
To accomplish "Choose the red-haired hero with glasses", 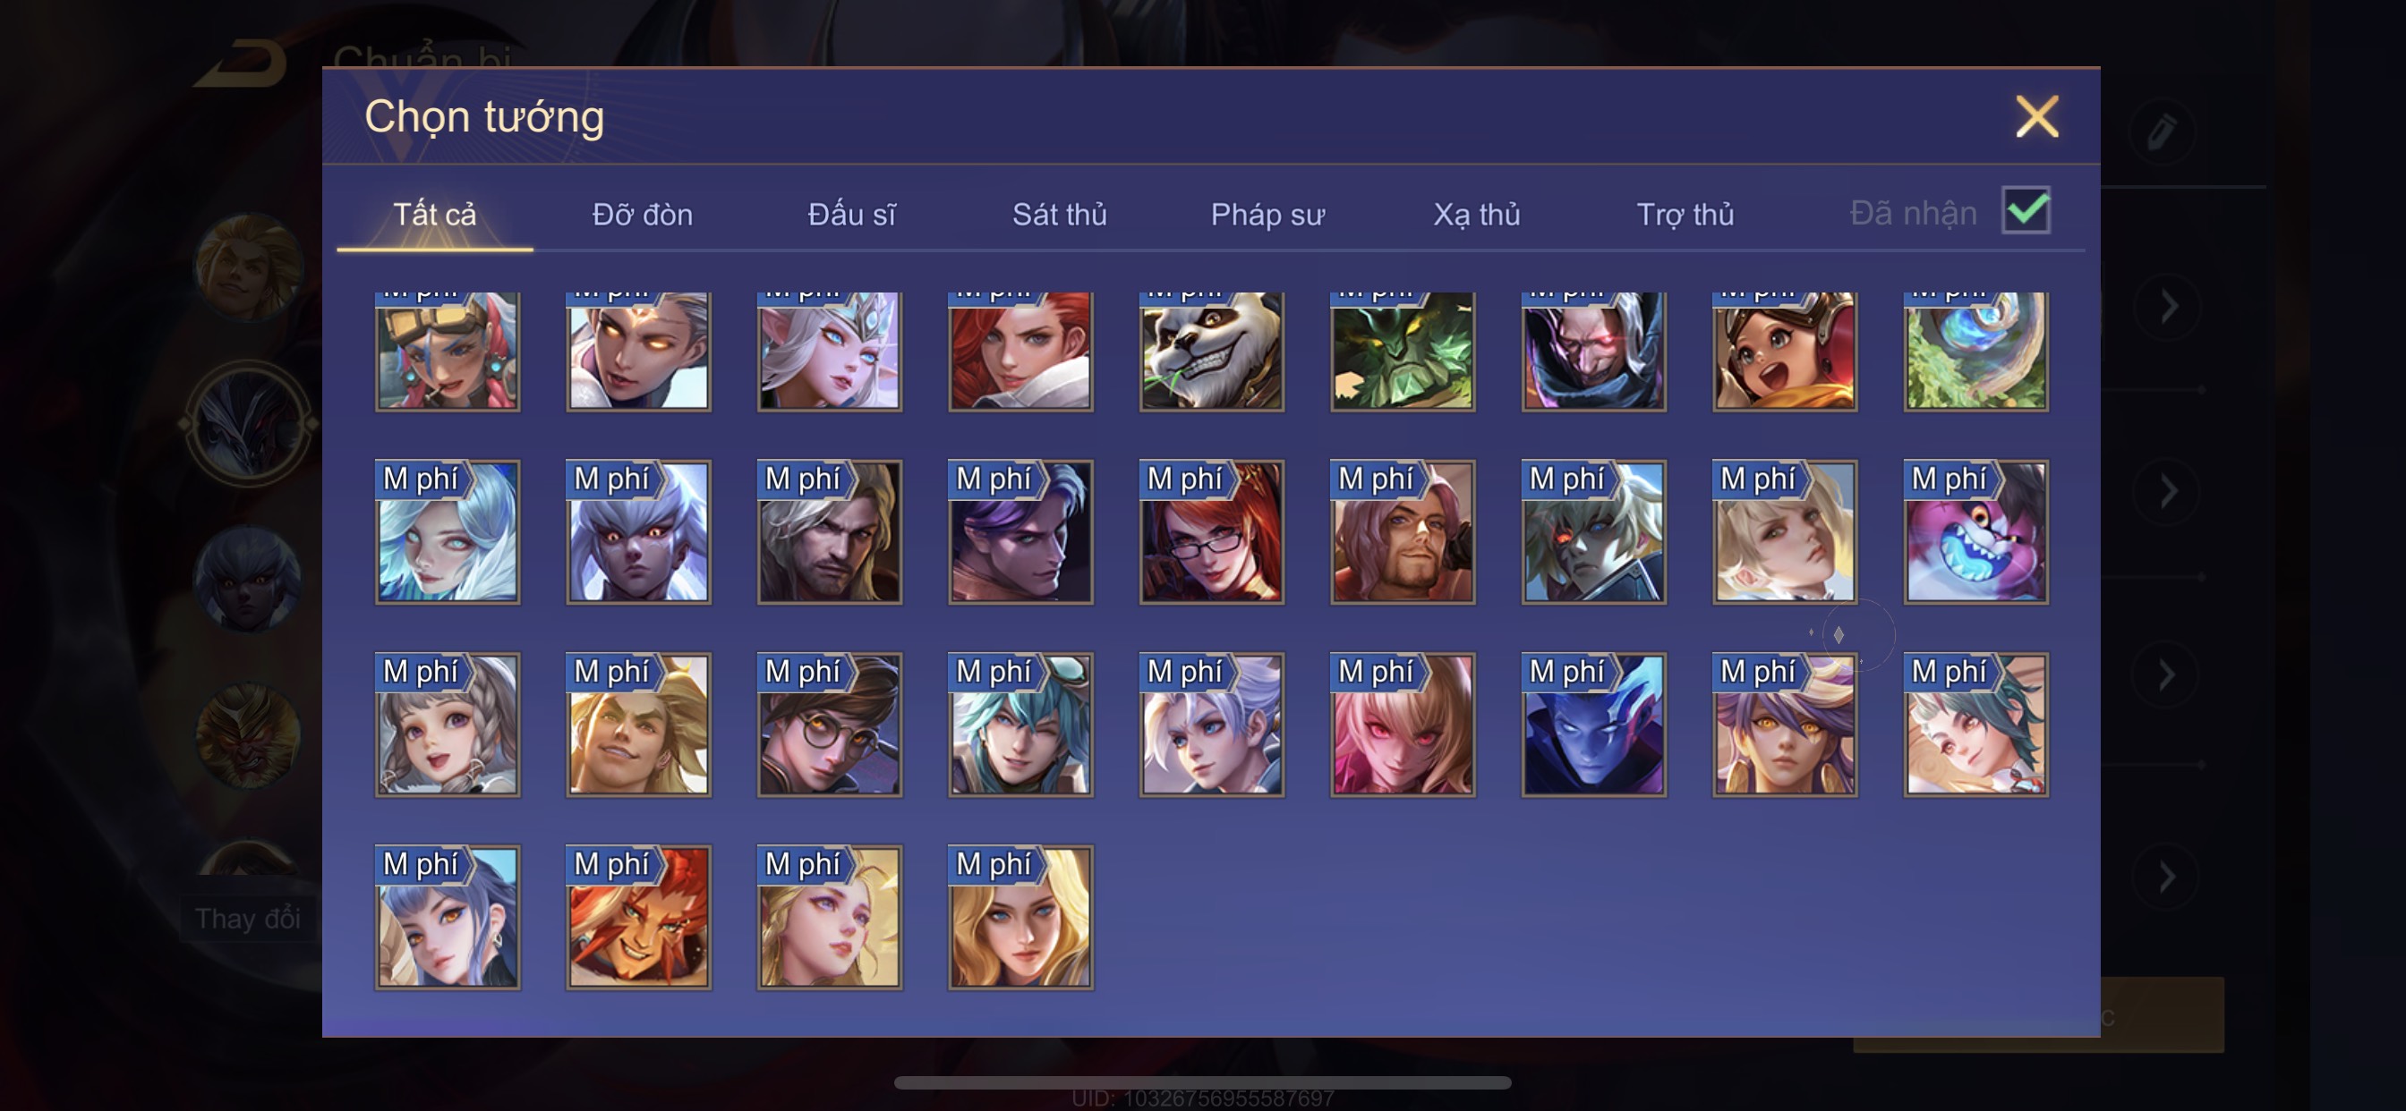I will point(1211,531).
